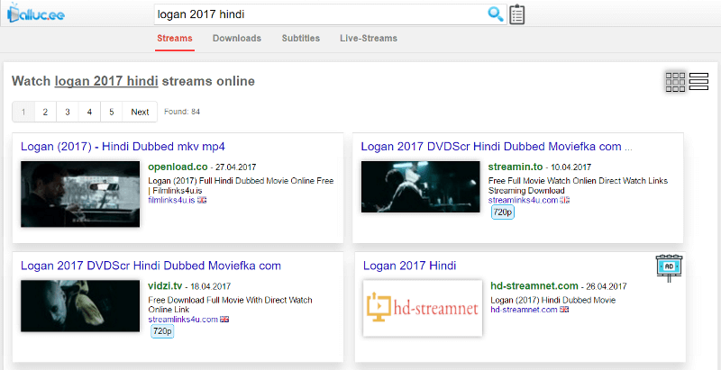Click the streamin.to result thumbnail

coord(421,186)
